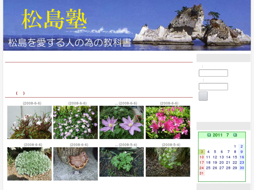This screenshot has width=254, height=190.
Task: Select day 1 in the calendar
Action: pyautogui.click(x=235, y=146)
